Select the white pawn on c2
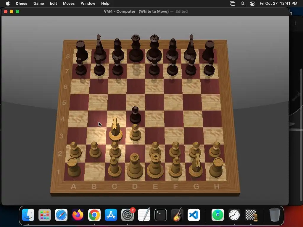 pos(115,150)
